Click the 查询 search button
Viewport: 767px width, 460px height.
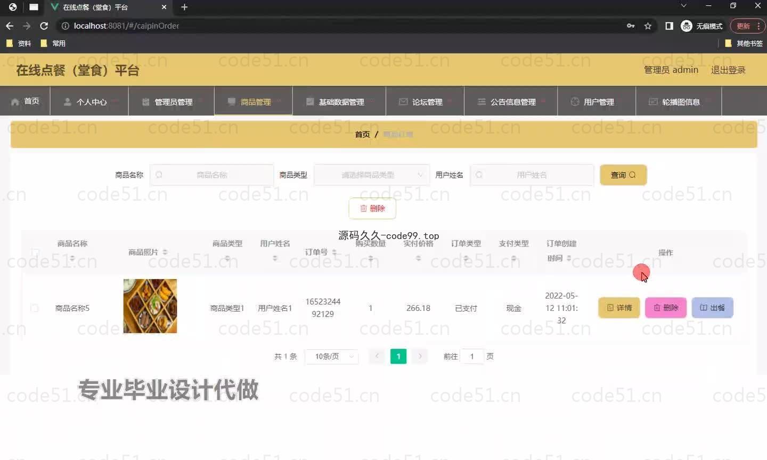(x=623, y=175)
